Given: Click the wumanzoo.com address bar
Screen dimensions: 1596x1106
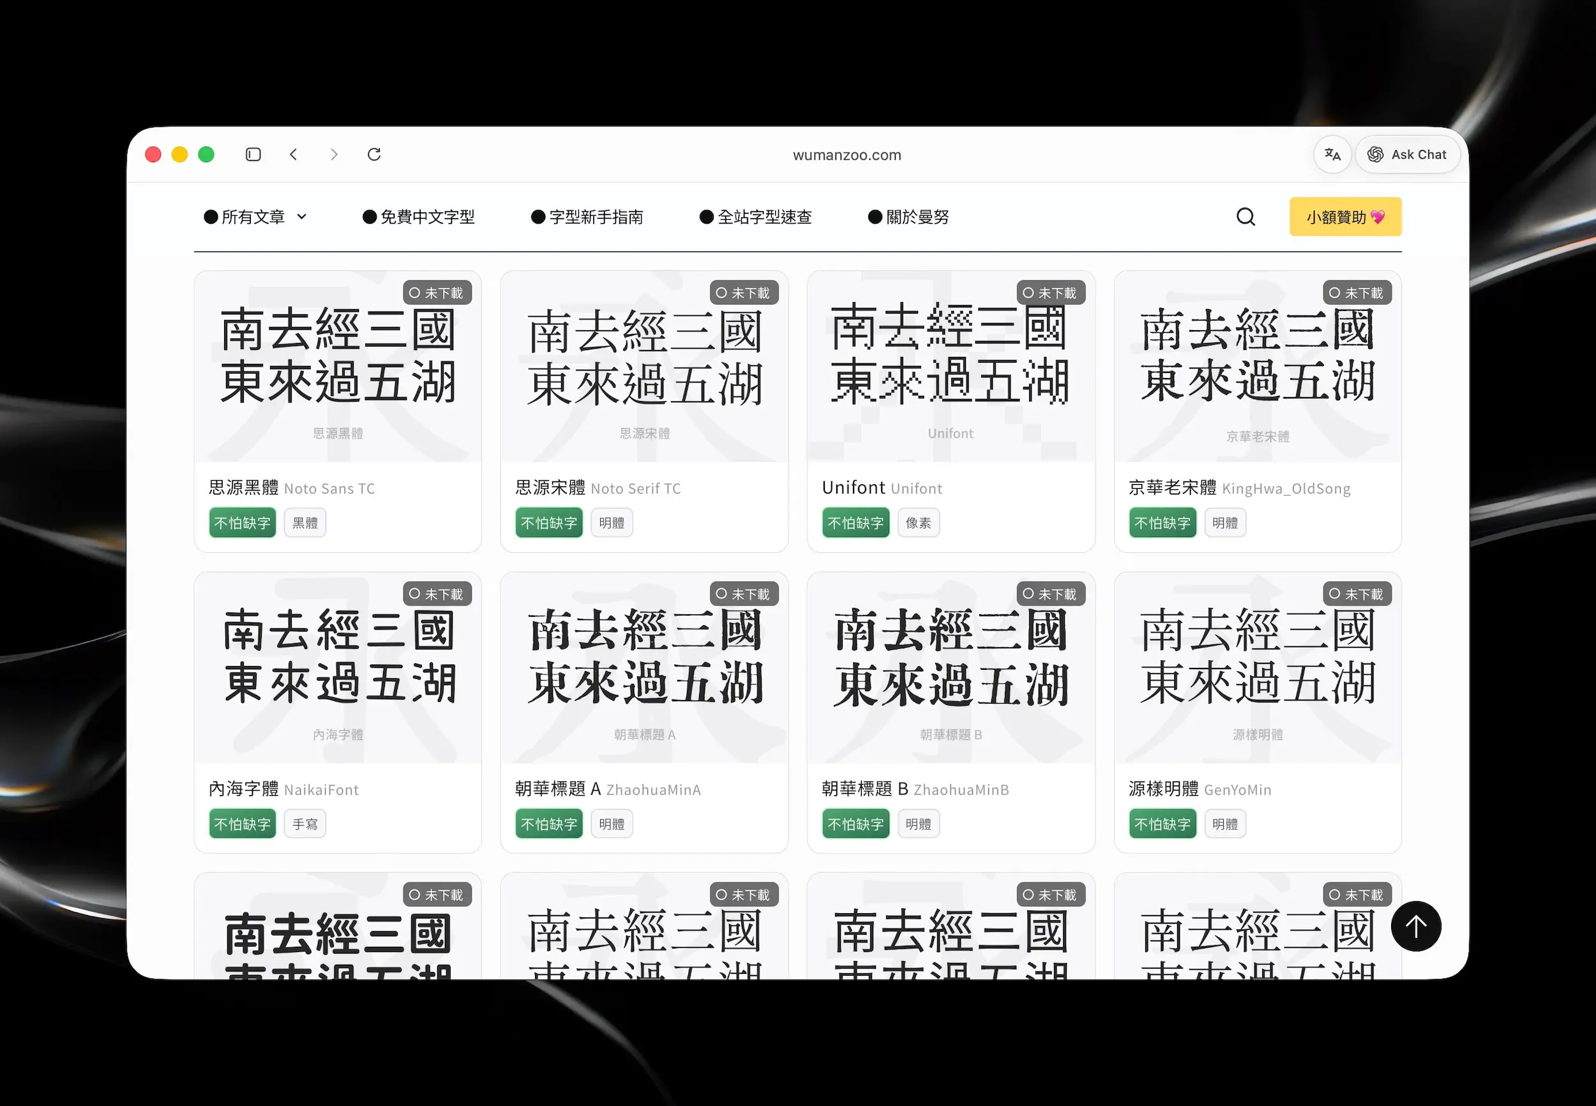Looking at the screenshot, I should pyautogui.click(x=847, y=155).
